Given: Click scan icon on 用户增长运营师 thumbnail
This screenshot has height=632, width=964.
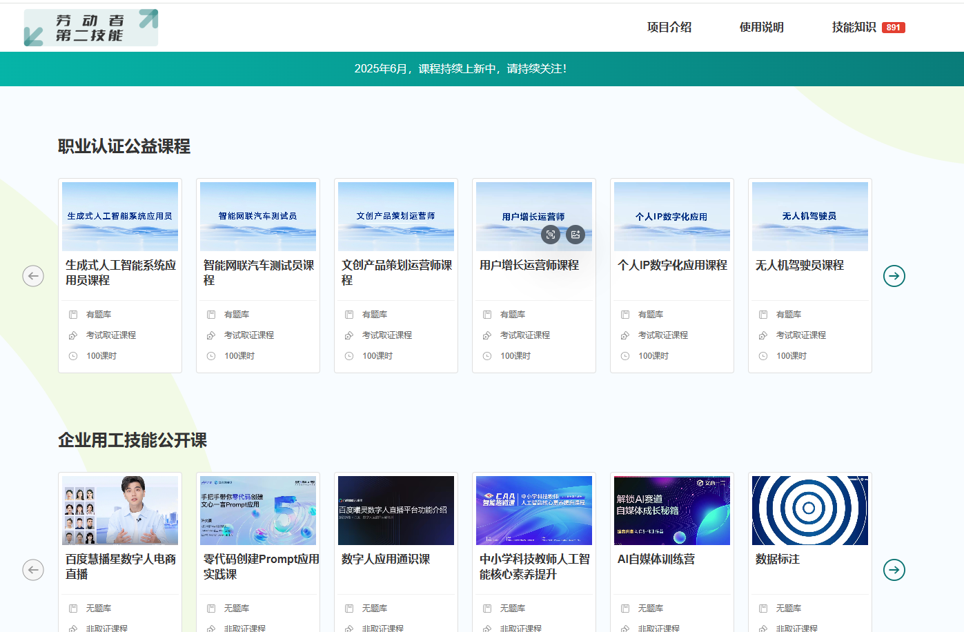Looking at the screenshot, I should pos(551,235).
